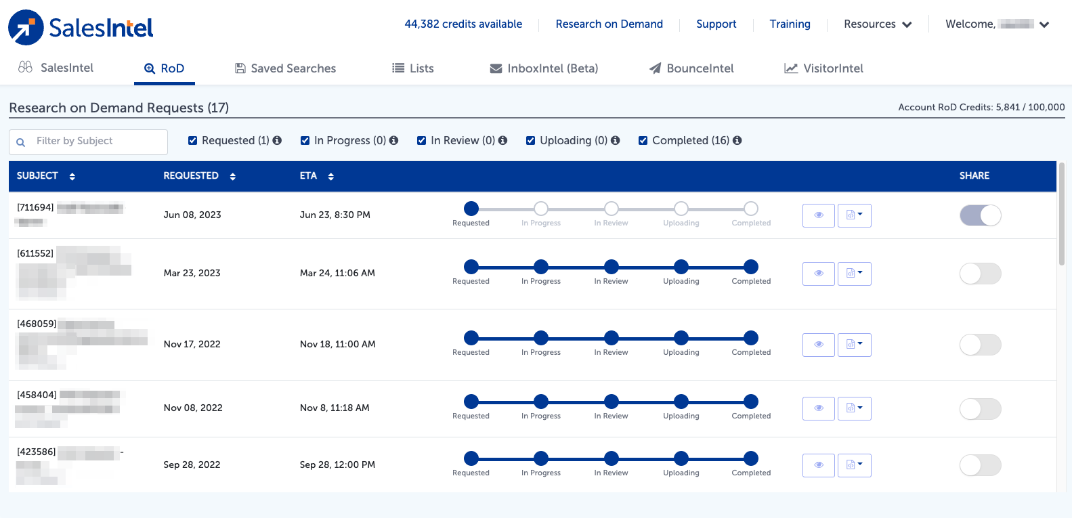The width and height of the screenshot is (1072, 518).
Task: Click the Nov 8, 11:18 AM ETA
Action: click(x=335, y=408)
